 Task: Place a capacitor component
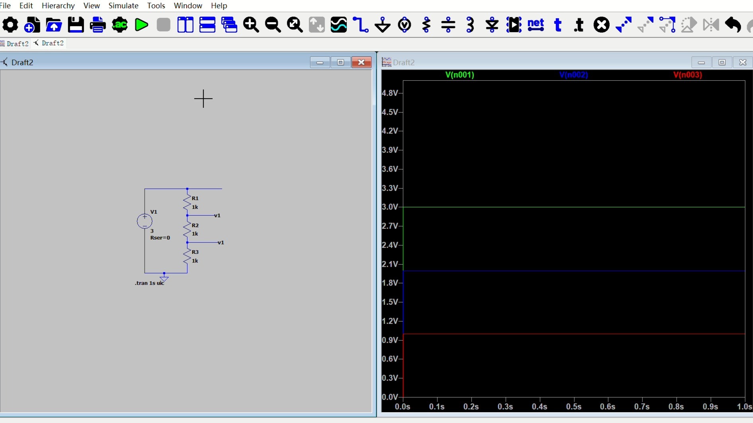click(448, 25)
